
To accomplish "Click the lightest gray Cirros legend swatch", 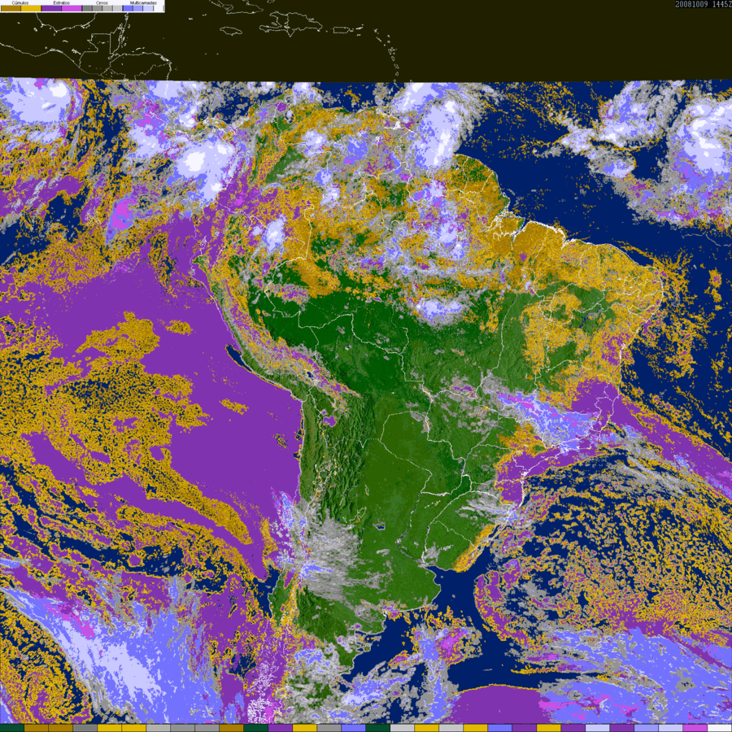I will (x=118, y=8).
